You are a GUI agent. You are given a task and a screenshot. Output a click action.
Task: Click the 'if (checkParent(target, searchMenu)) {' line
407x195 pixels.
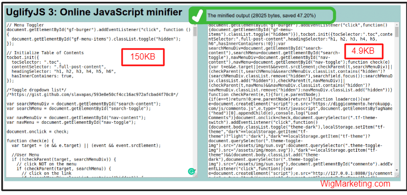[64, 169]
